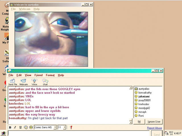
Task: Click smiley icon beside jakmiami
Action: tap(136, 96)
